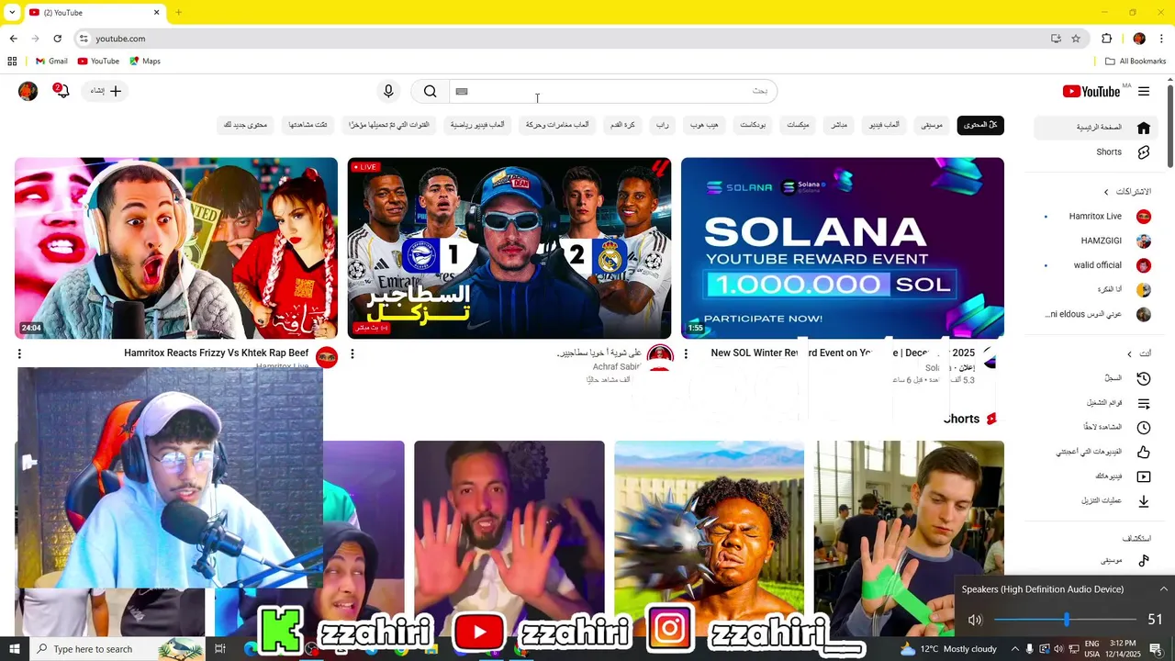Screen dimensions: 1175x661
Task: Open walid official subscription channel
Action: pyautogui.click(x=1096, y=265)
